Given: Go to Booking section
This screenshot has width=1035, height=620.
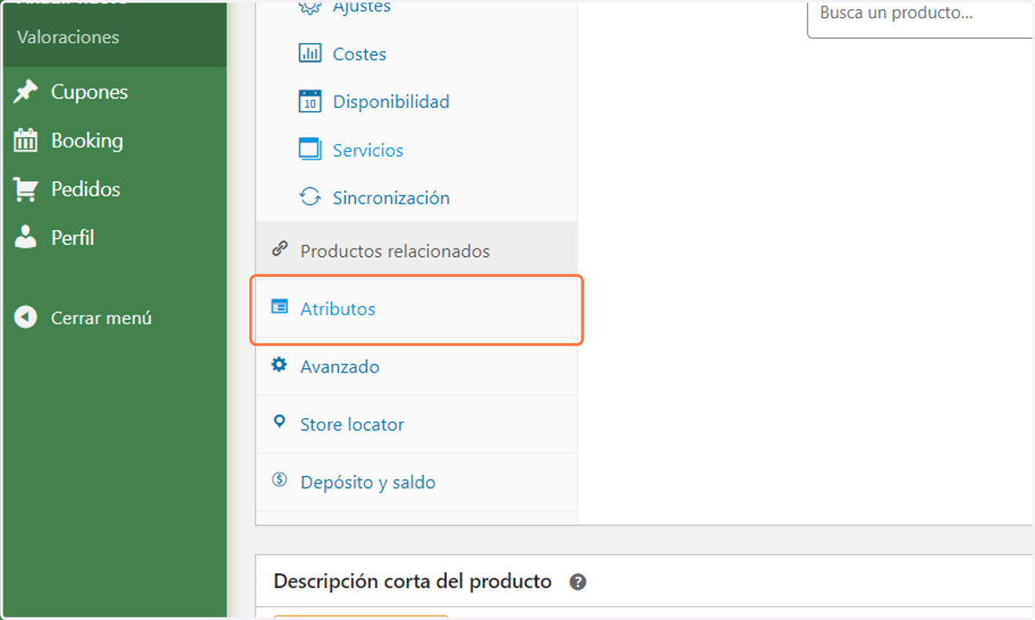Looking at the screenshot, I should 86,141.
